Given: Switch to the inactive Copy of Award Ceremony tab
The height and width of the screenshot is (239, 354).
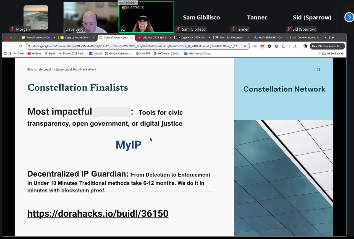Looking at the screenshot, I should point(77,38).
